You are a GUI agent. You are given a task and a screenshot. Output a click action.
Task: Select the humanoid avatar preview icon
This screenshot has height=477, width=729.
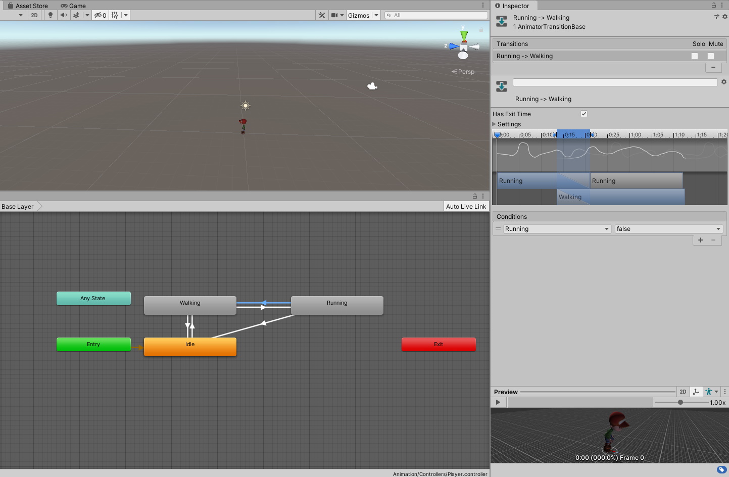(x=709, y=392)
